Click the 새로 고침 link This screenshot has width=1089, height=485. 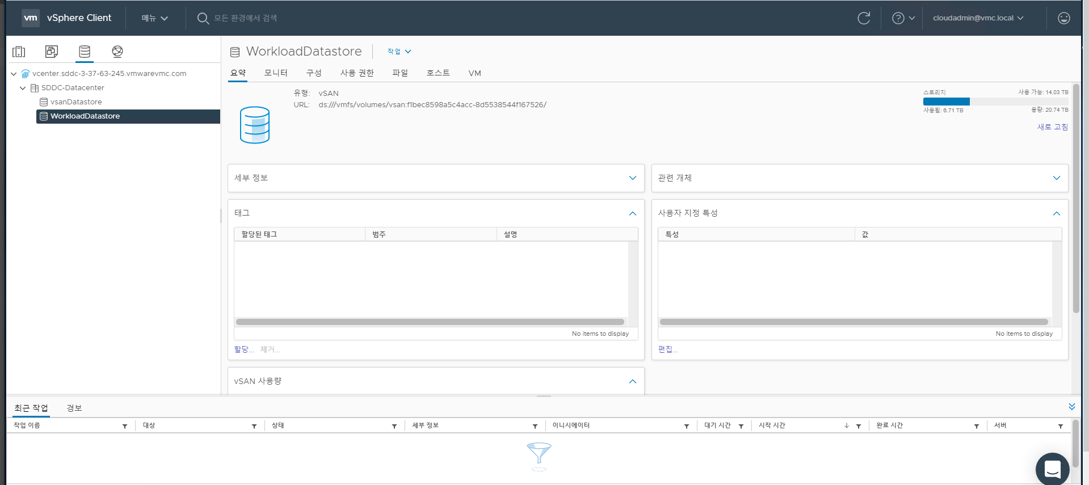(1053, 127)
